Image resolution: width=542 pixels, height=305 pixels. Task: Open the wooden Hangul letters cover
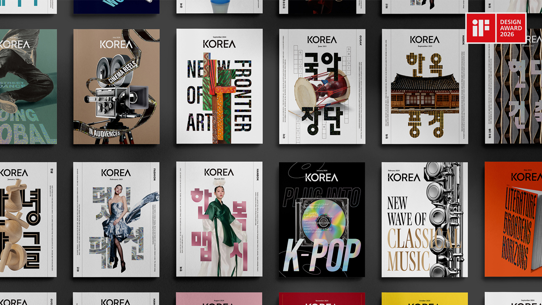click(28, 219)
